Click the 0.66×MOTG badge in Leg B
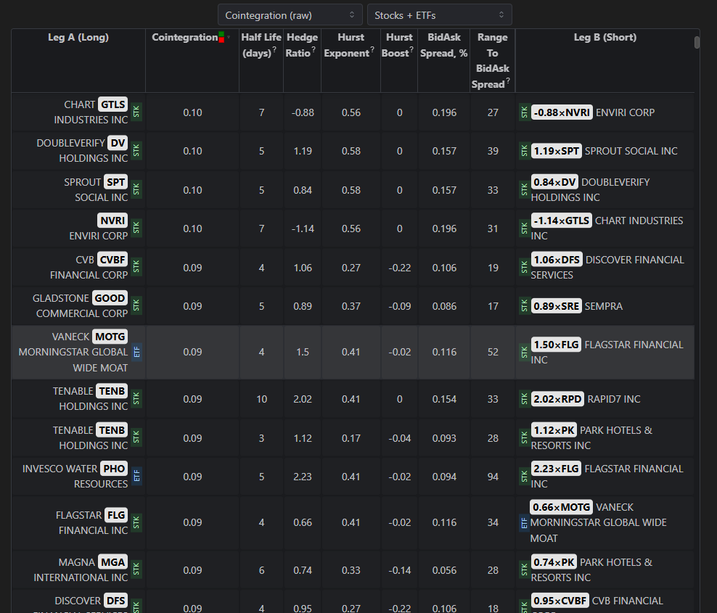The height and width of the screenshot is (613, 717). (x=561, y=507)
